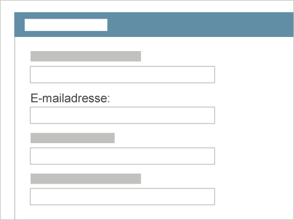
Task: Click the input field below short gray label
Action: tap(122, 156)
